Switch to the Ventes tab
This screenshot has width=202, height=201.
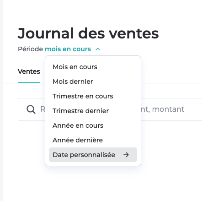coord(29,71)
